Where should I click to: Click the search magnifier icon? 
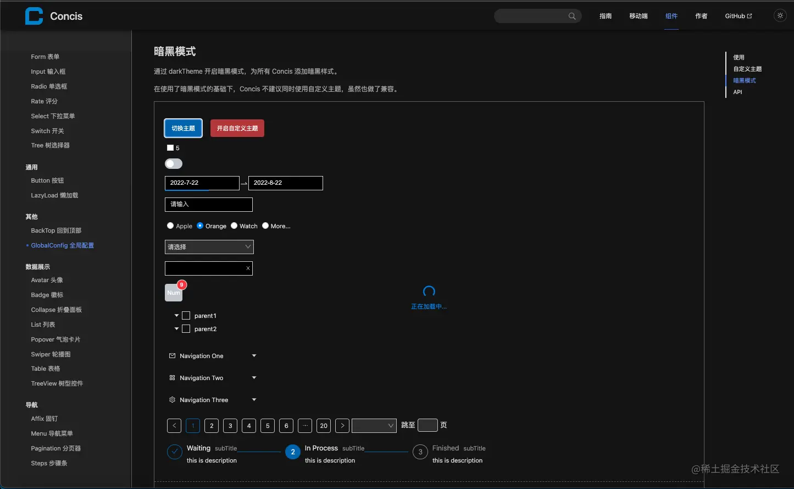tap(572, 16)
